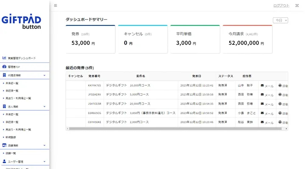Expand the ユーザー管理 sidebar section
The image size is (305, 169).
coord(44,161)
